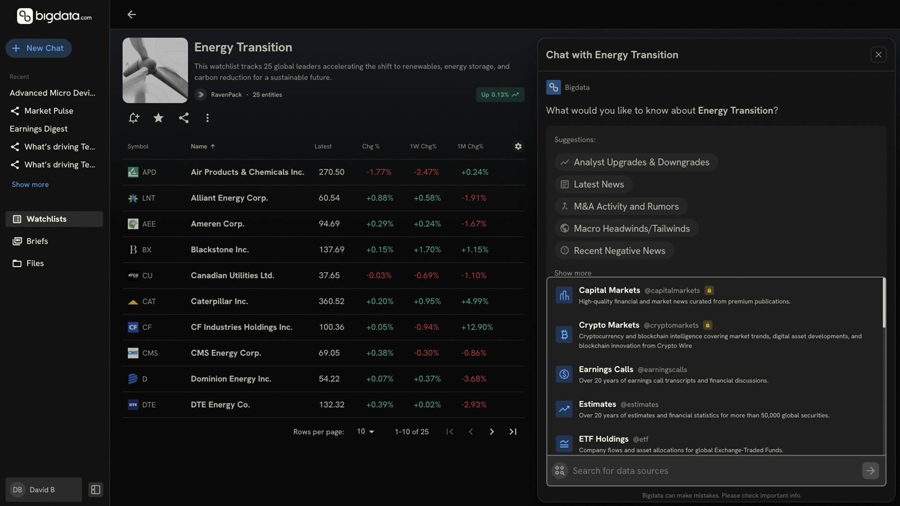Select M&A Activity and Rumors suggestion
This screenshot has height=506, width=900.
[621, 206]
